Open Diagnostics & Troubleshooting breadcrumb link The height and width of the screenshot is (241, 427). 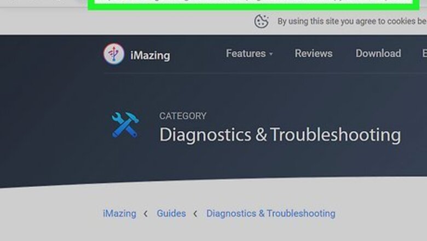click(270, 214)
